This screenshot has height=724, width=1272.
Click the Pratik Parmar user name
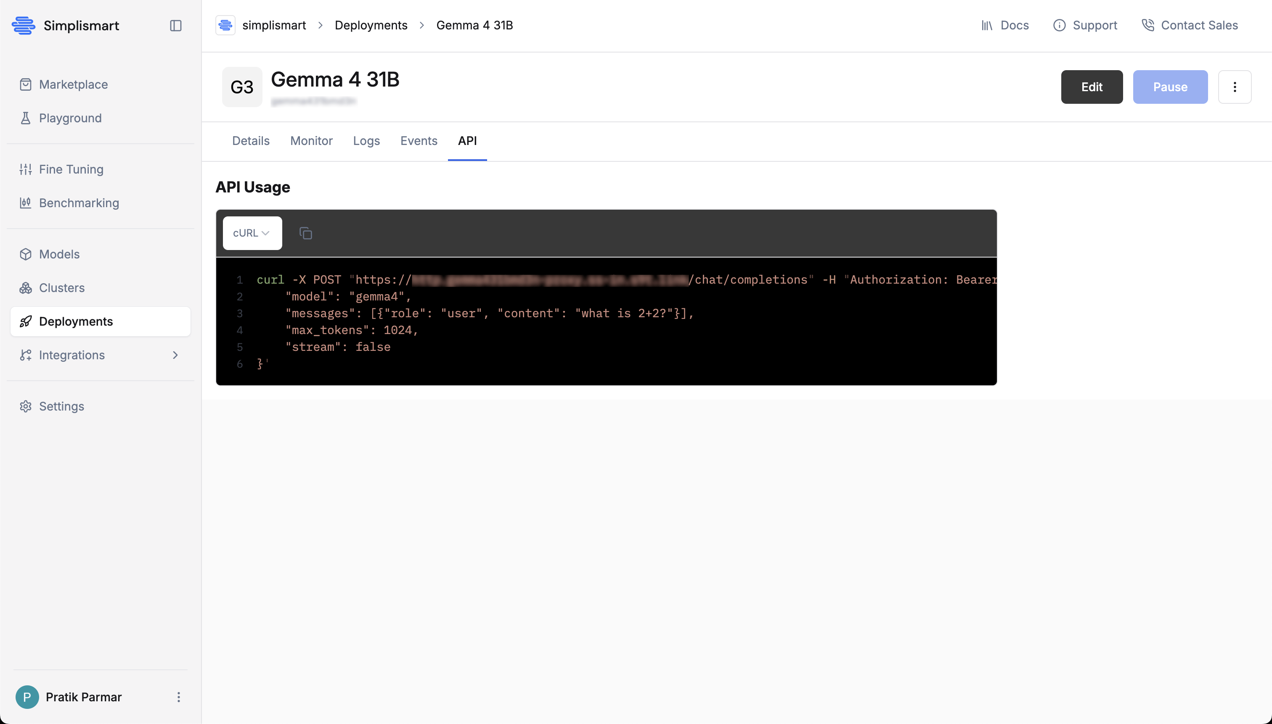click(84, 697)
